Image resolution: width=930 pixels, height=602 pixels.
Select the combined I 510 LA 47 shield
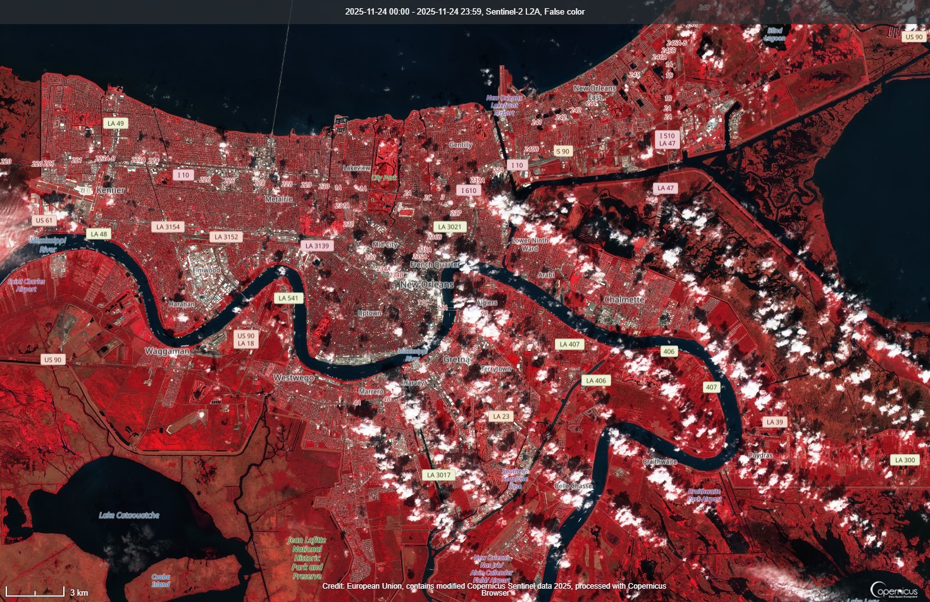pos(667,140)
